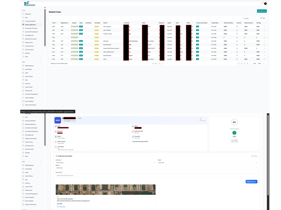Open the Select University dropdown
Viewport: 281px width, 210px height.
[x=105, y=163]
